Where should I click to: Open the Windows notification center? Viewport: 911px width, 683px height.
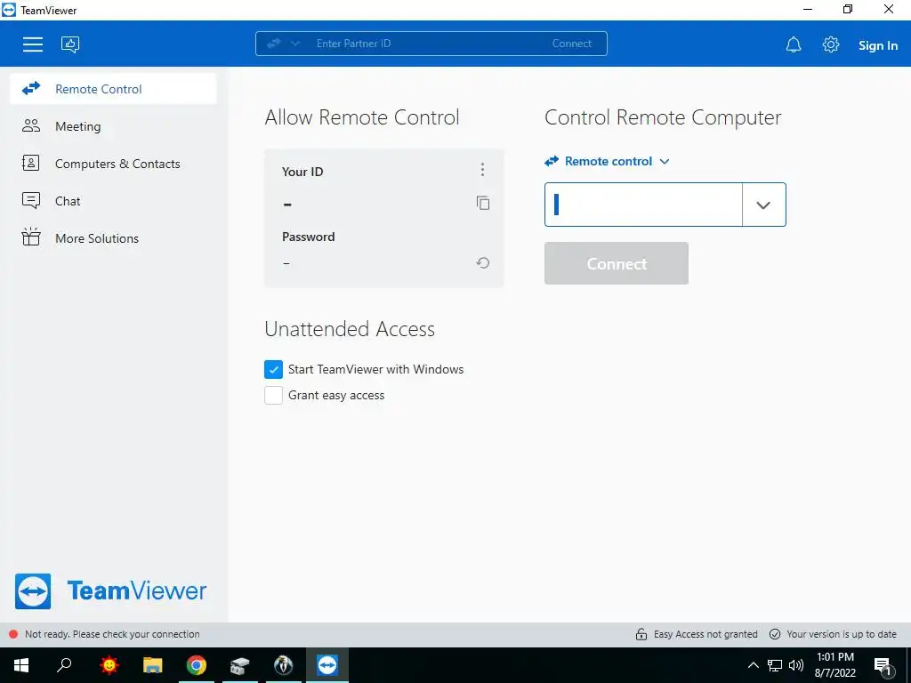(x=883, y=665)
